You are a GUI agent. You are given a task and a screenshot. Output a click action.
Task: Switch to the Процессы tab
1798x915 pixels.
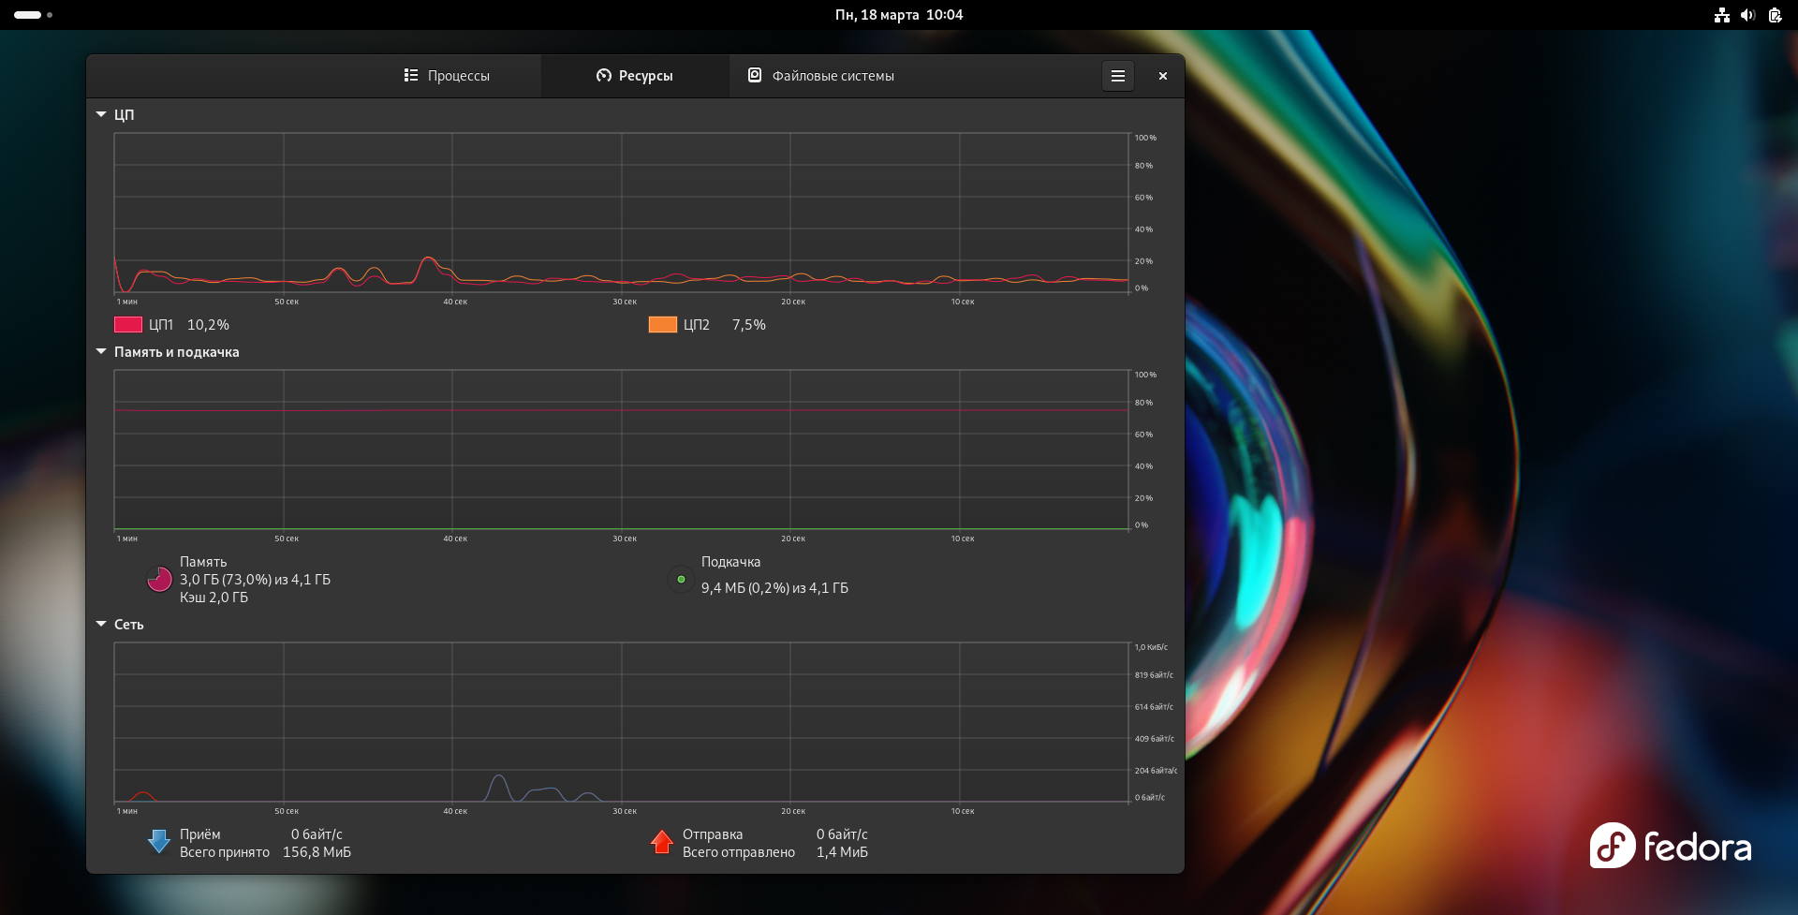[447, 76]
